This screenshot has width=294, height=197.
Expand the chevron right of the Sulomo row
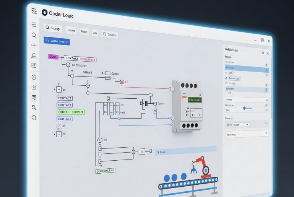266,124
